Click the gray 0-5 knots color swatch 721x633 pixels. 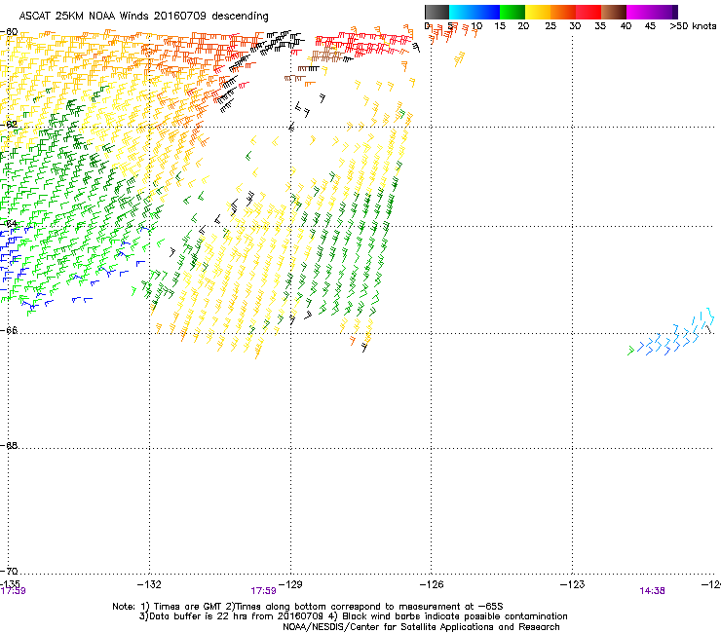pos(436,12)
